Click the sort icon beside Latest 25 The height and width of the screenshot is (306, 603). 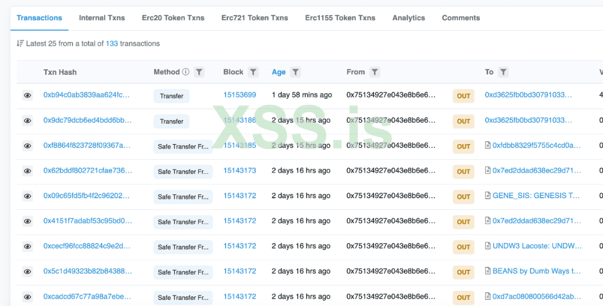[x=21, y=44]
